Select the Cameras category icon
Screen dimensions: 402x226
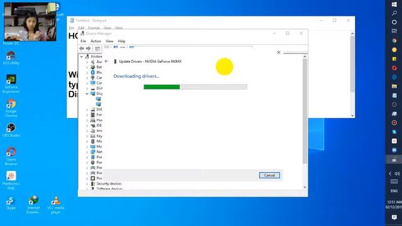93,78
